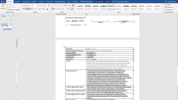This screenshot has height=100, width=178.
Task: Toggle bold formatting
Action: 24,9
